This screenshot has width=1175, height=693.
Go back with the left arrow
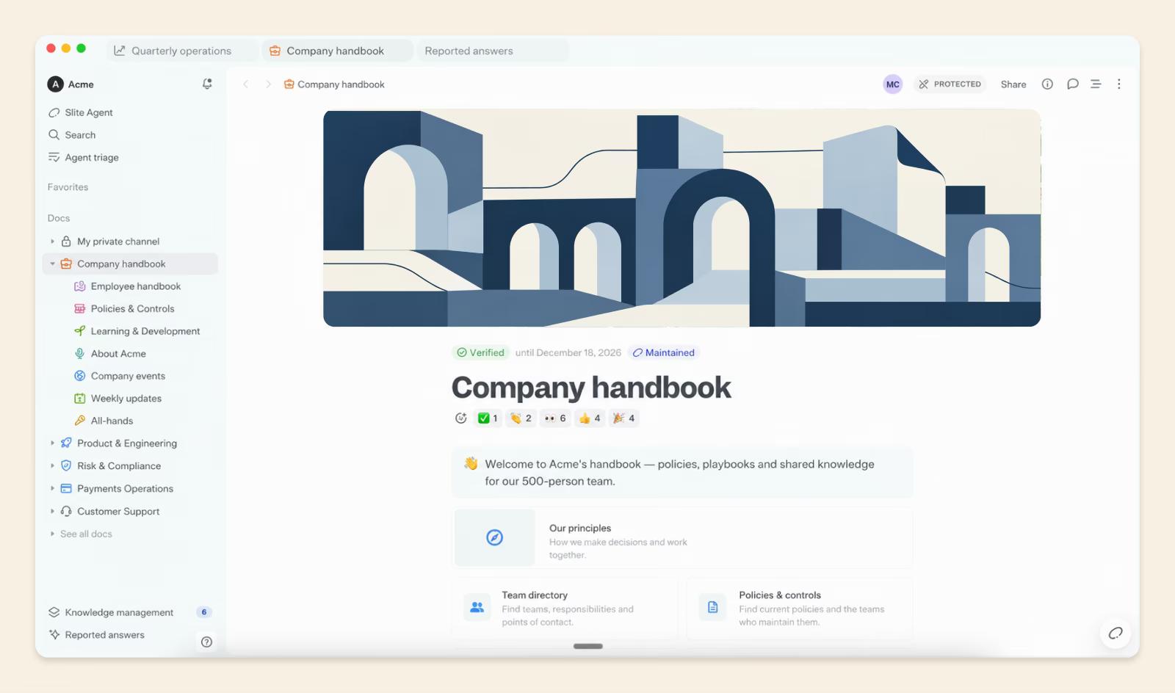246,84
